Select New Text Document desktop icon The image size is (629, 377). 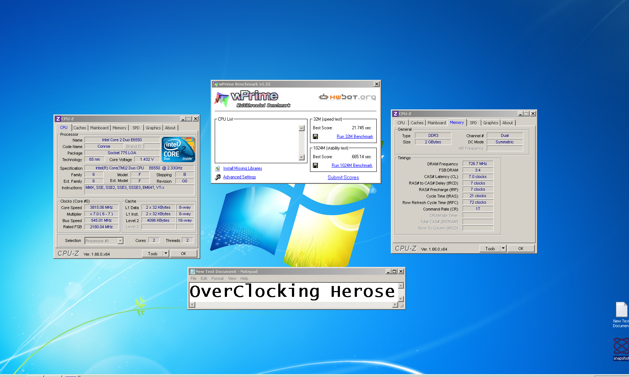[x=621, y=315]
